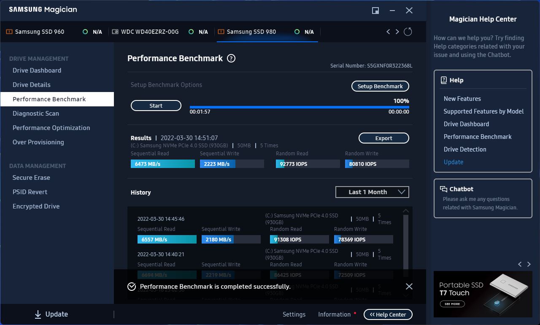Start the performance benchmark
540x325 pixels.
(x=156, y=106)
